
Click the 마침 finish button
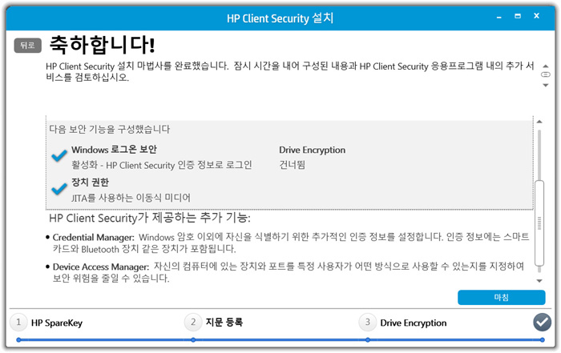pyautogui.click(x=501, y=297)
